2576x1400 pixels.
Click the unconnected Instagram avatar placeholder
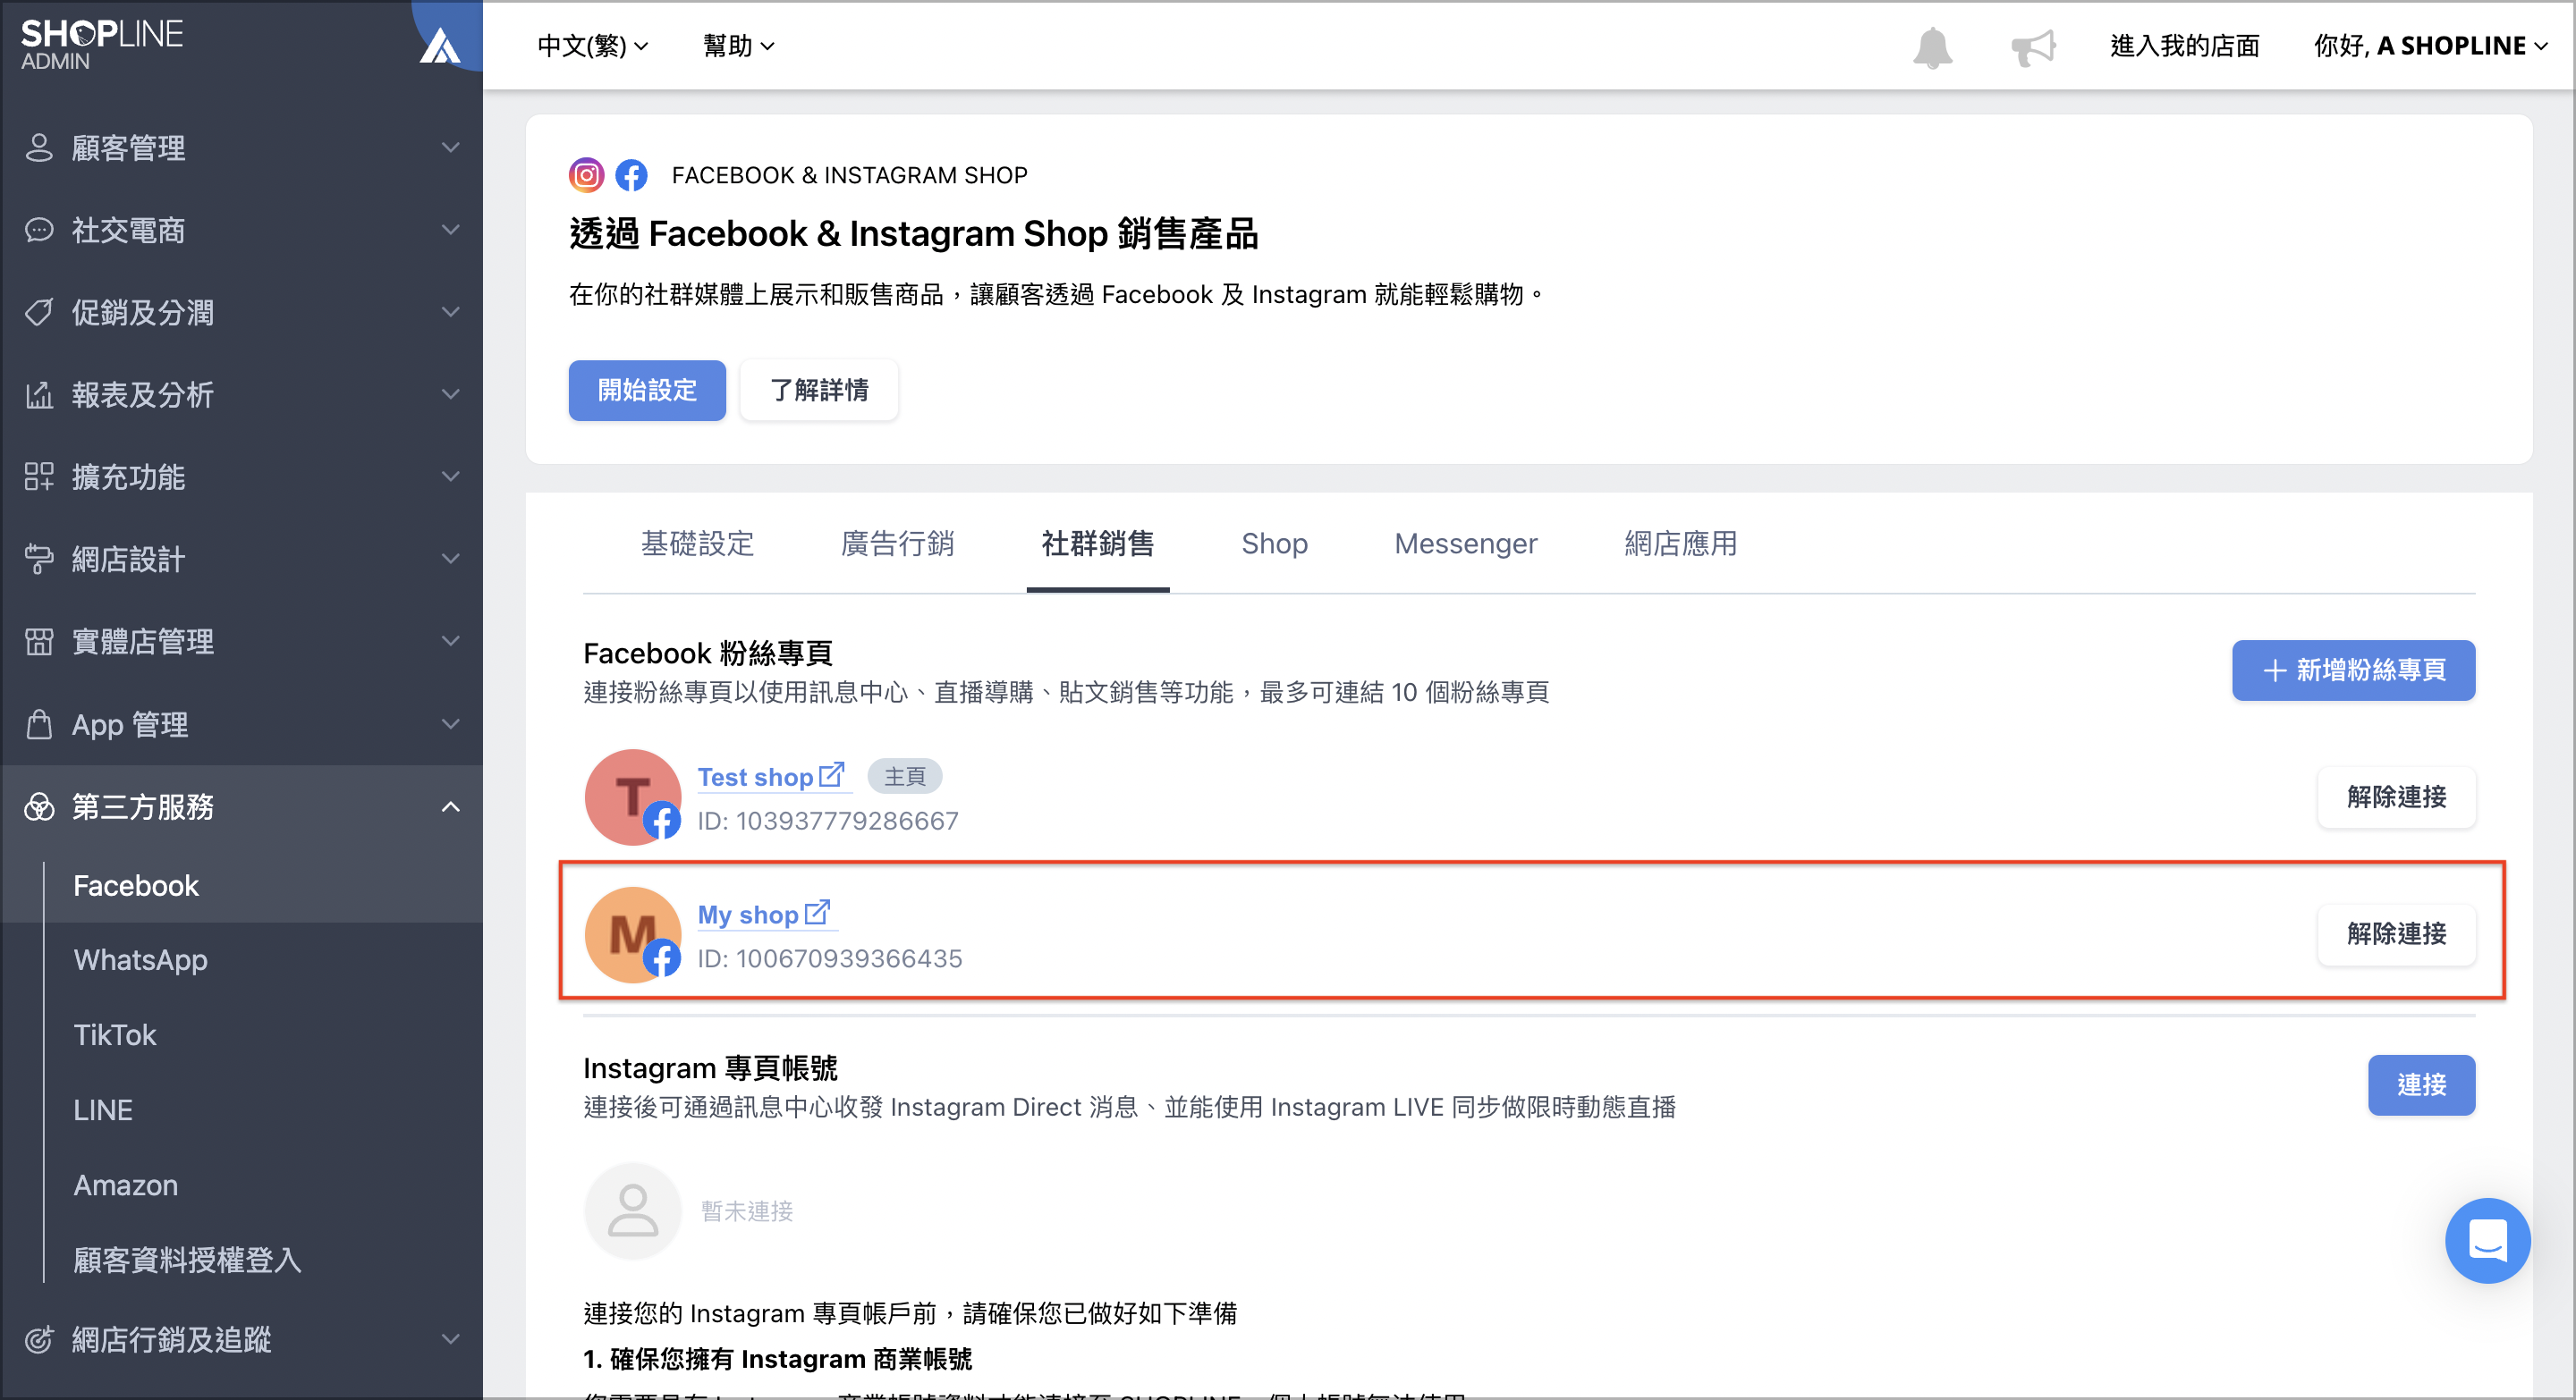tap(633, 1211)
